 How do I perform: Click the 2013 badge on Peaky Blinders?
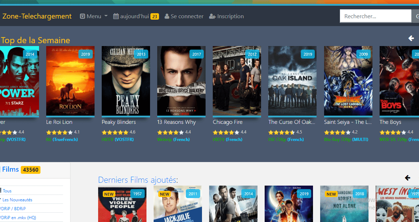coord(141,54)
